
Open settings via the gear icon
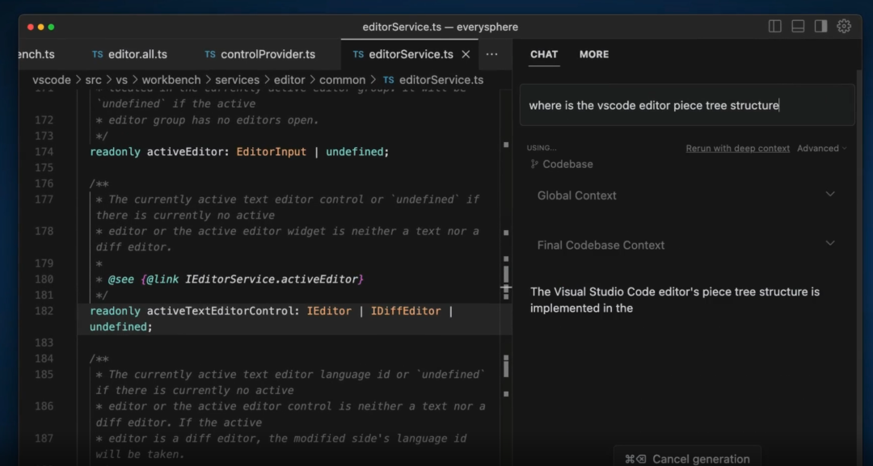point(844,26)
